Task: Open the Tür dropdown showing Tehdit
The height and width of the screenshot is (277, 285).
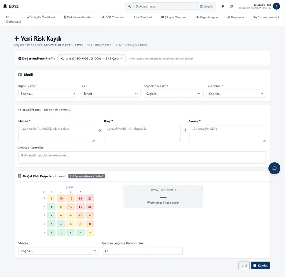Action: click(111, 94)
